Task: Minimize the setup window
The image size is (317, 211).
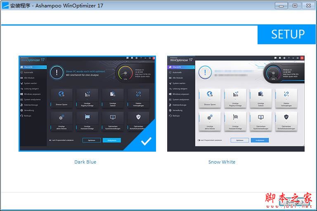Action: pyautogui.click(x=281, y=6)
